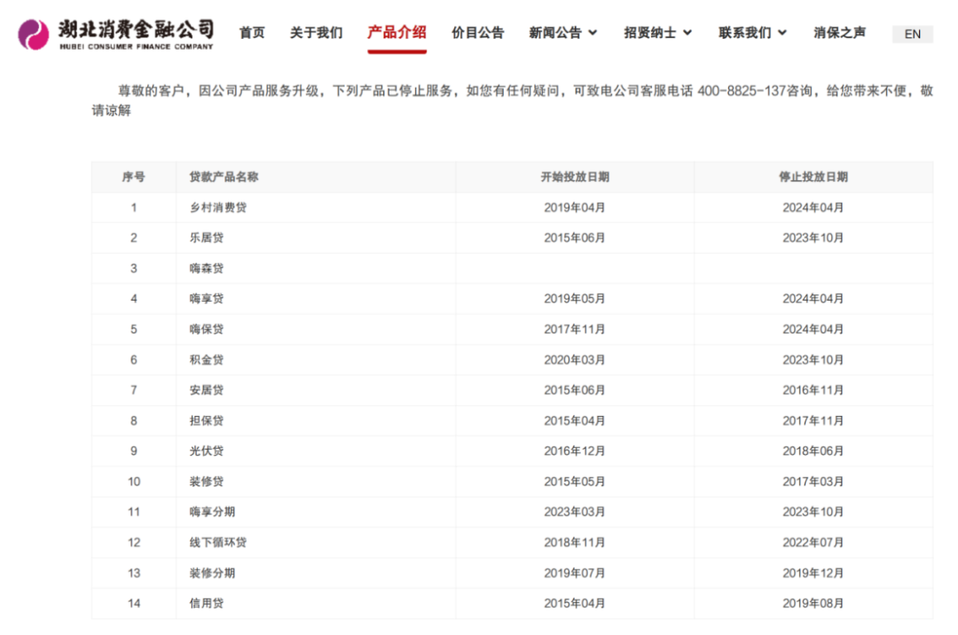
Task: Expand the 招贤纳士 dropdown chevron
Action: 687,33
